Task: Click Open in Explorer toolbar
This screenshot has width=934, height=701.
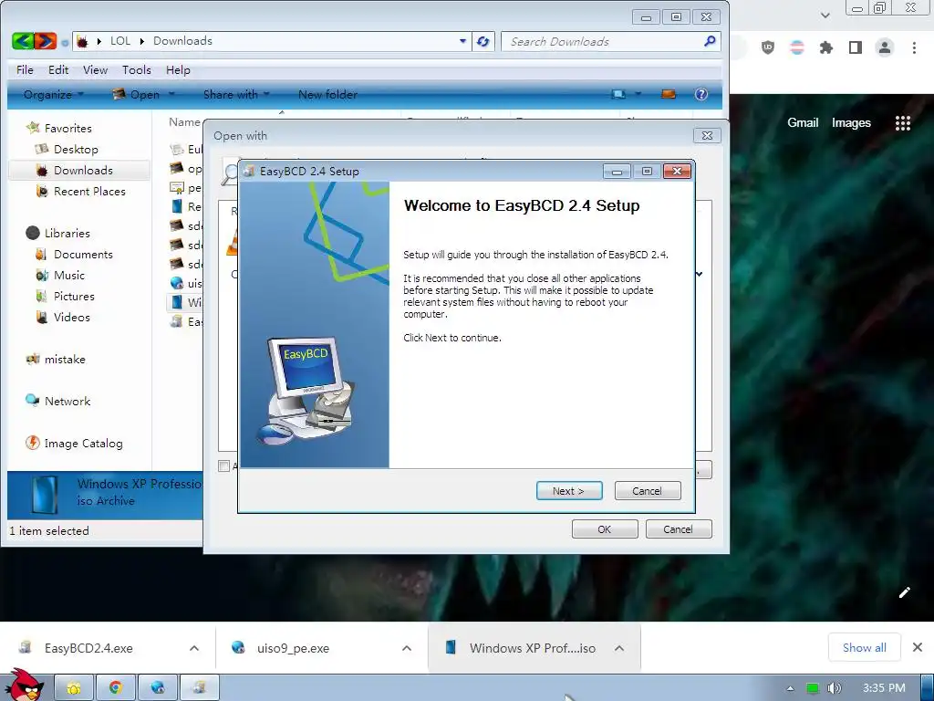Action: [x=137, y=94]
